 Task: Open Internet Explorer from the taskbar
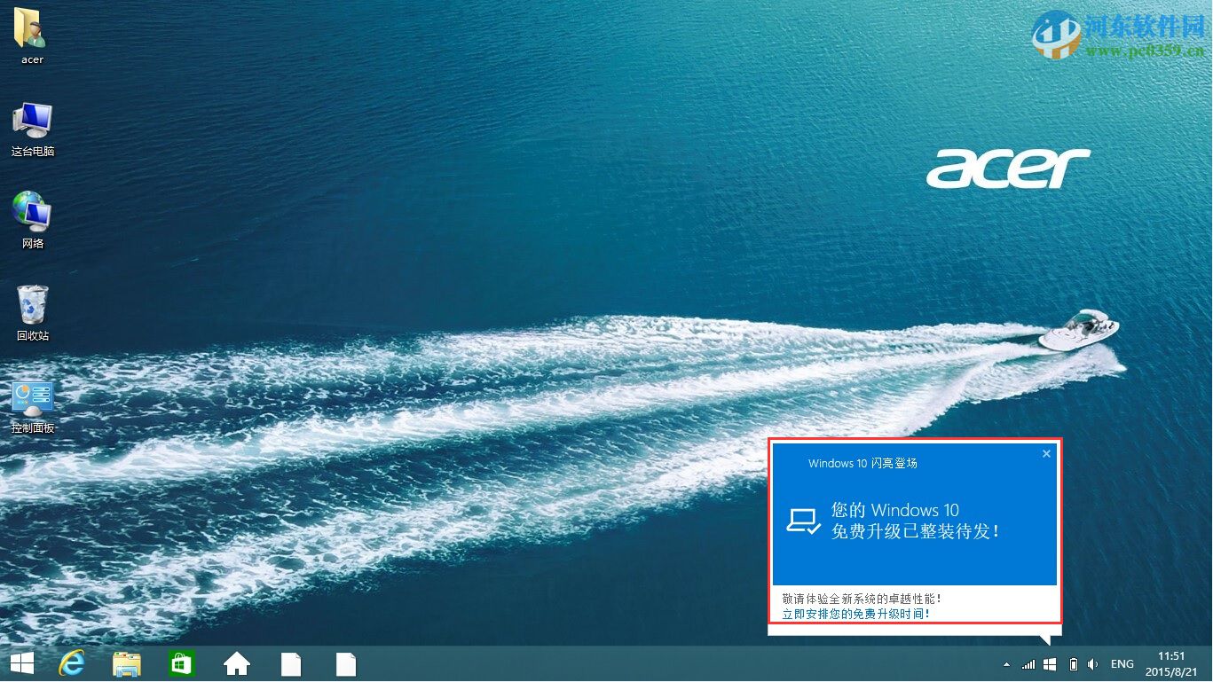click(73, 663)
